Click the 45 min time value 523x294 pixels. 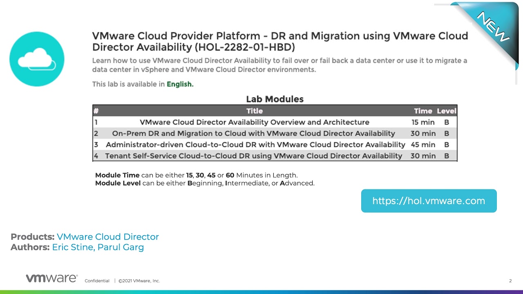(x=423, y=145)
